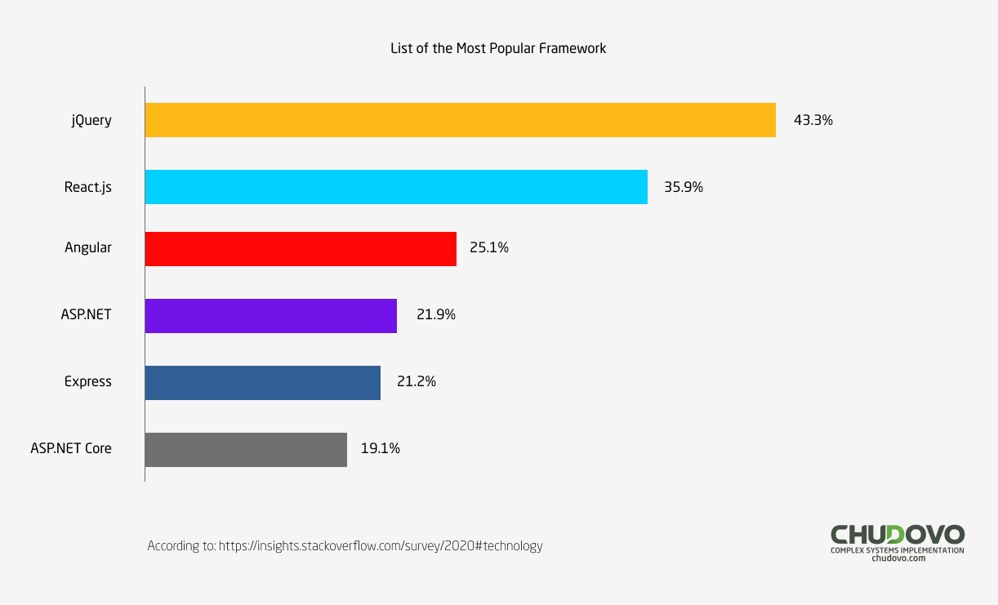Click the chart title text
The height and width of the screenshot is (605, 998).
click(498, 48)
